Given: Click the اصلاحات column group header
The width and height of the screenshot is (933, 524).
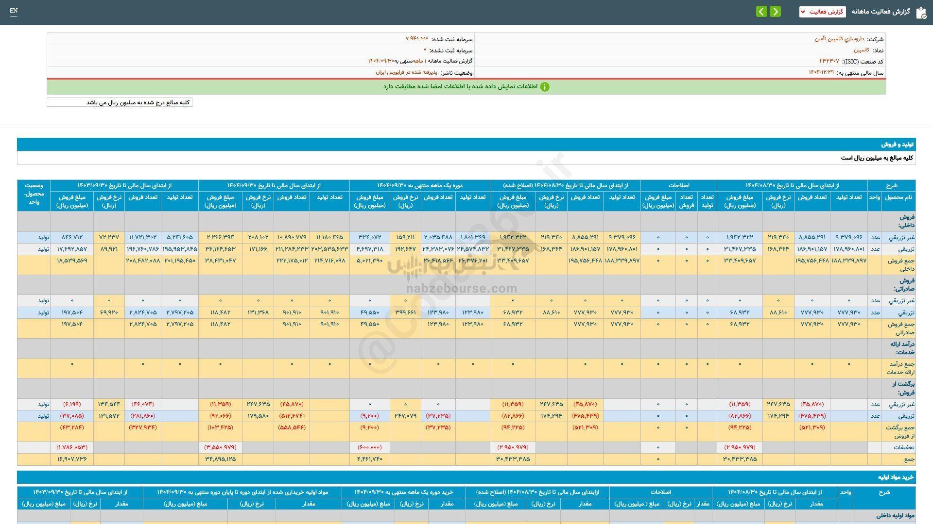Looking at the screenshot, I should [x=678, y=185].
